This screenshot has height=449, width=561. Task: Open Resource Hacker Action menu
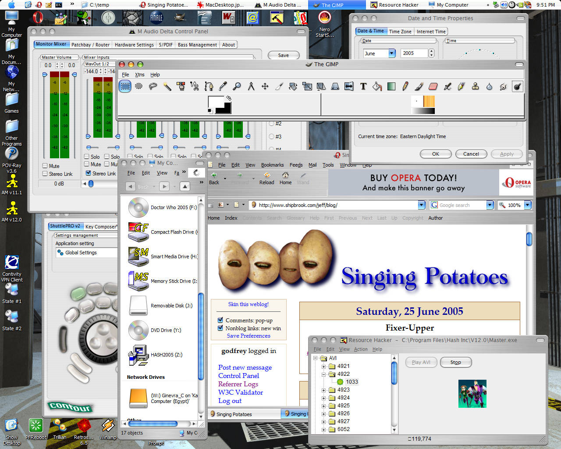(361, 349)
